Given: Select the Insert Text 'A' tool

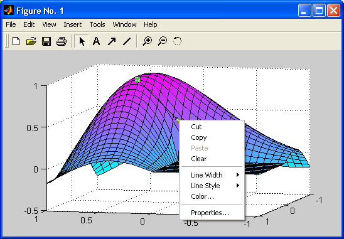Looking at the screenshot, I should pyautogui.click(x=96, y=41).
